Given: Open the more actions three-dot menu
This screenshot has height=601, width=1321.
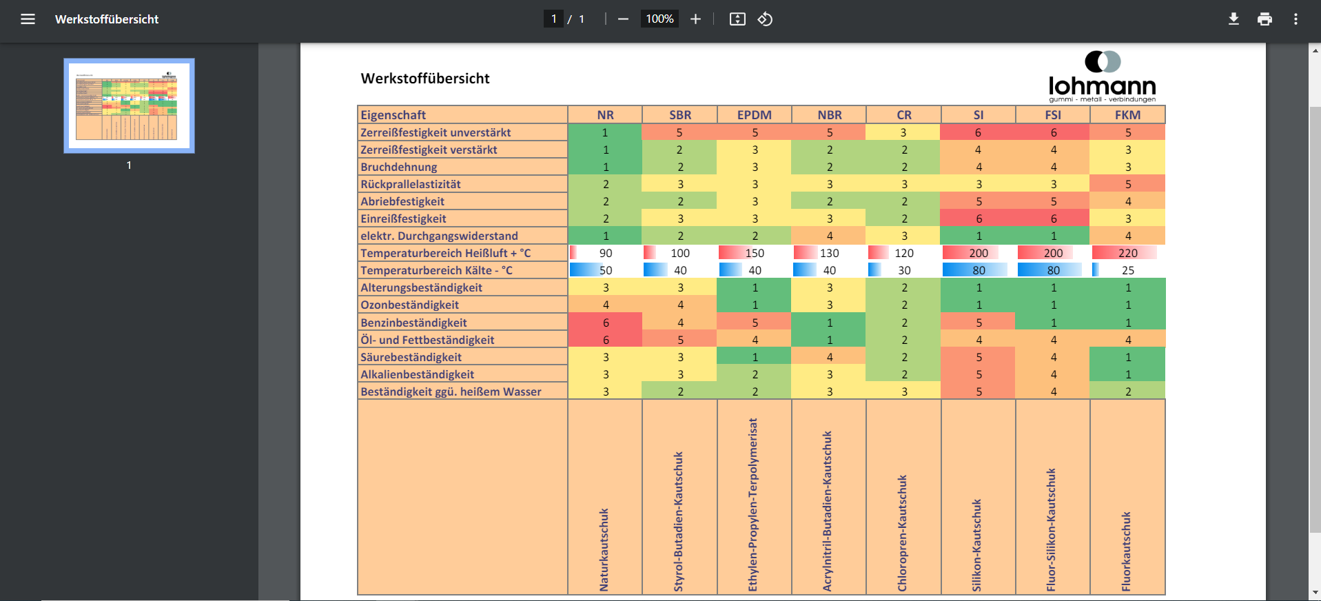Looking at the screenshot, I should tap(1296, 19).
